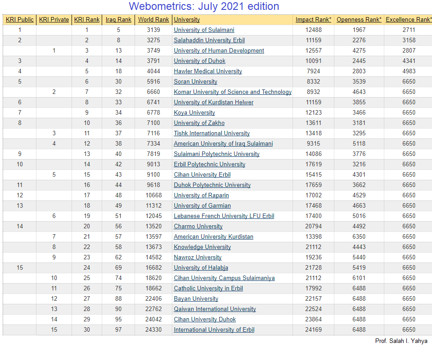
Task: Click the Excellence Rank* column header
Action: coord(409,19)
